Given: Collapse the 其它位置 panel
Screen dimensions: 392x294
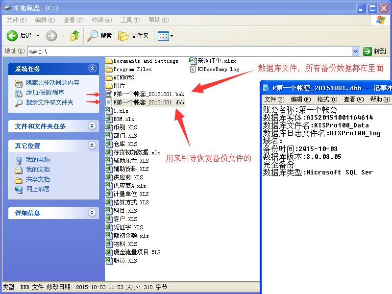Looking at the screenshot, I should click(92, 145).
